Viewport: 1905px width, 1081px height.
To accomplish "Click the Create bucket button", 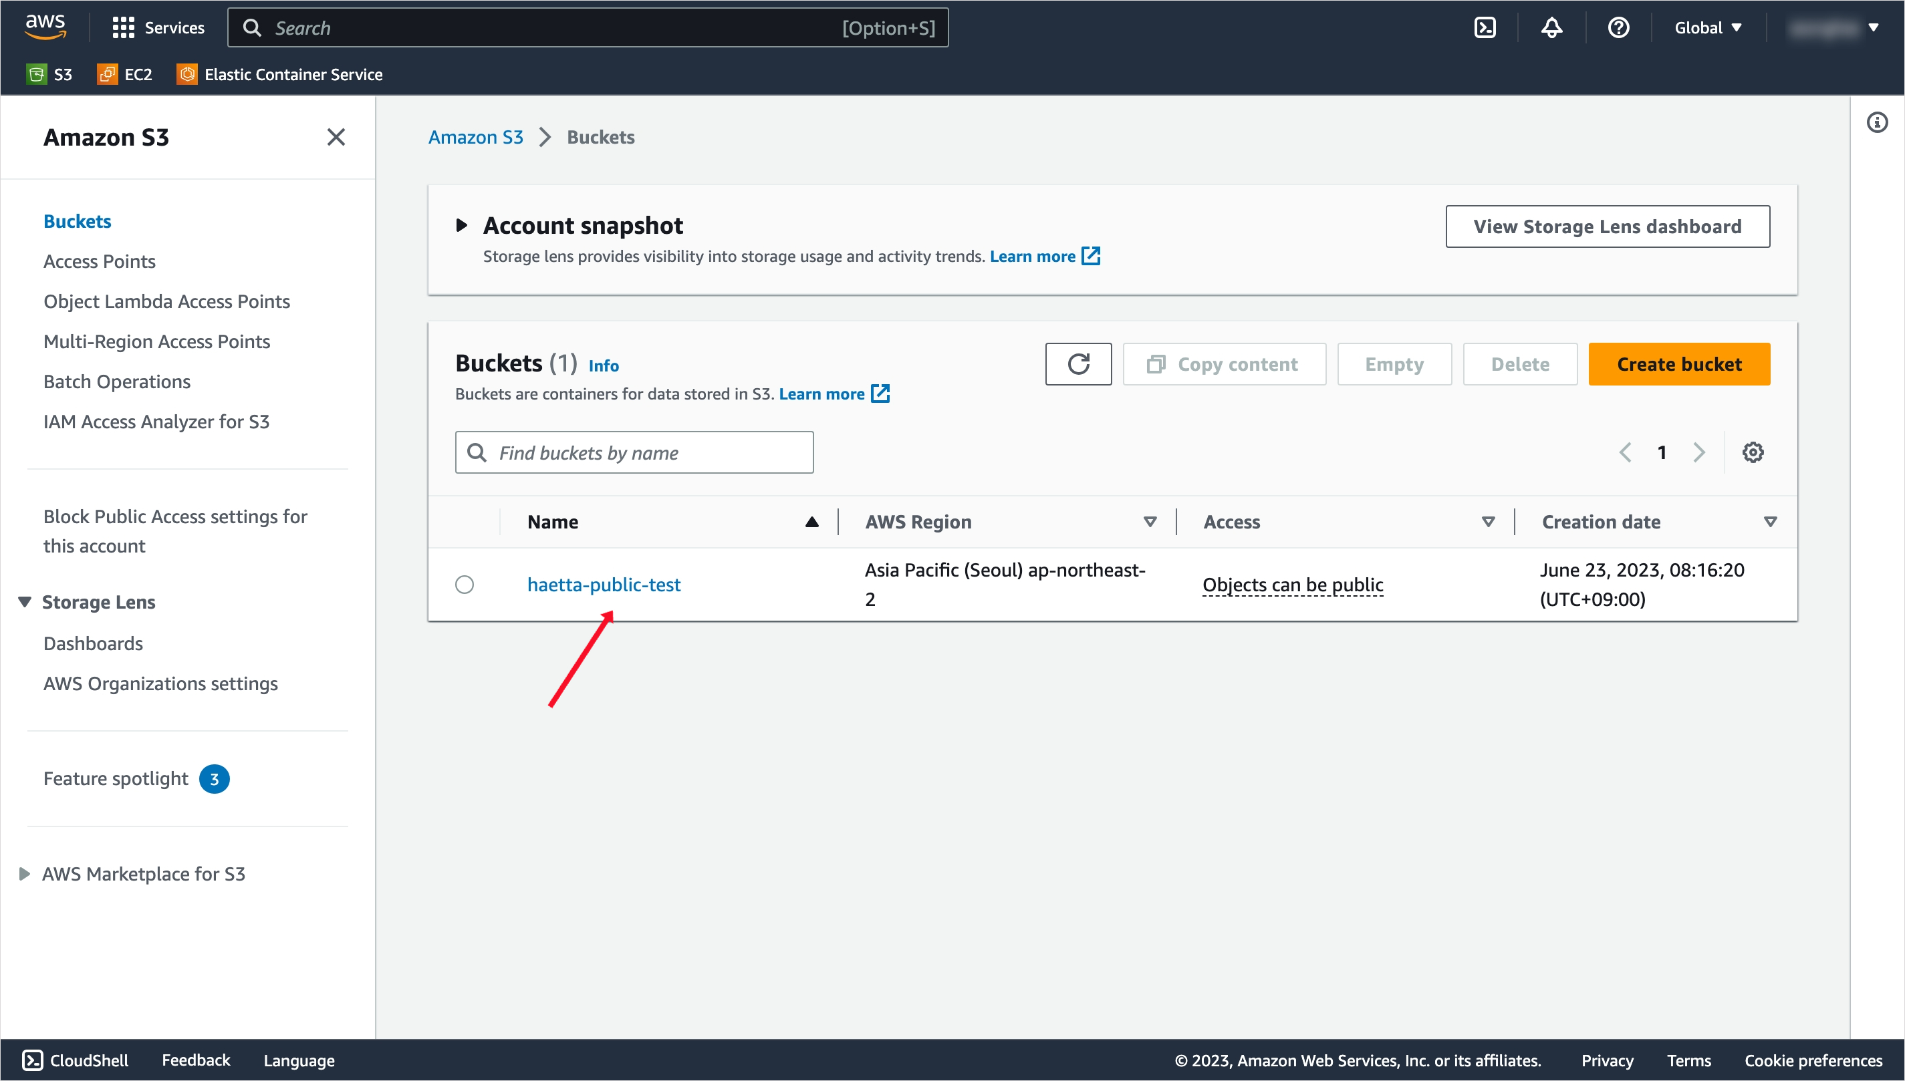I will (1678, 364).
